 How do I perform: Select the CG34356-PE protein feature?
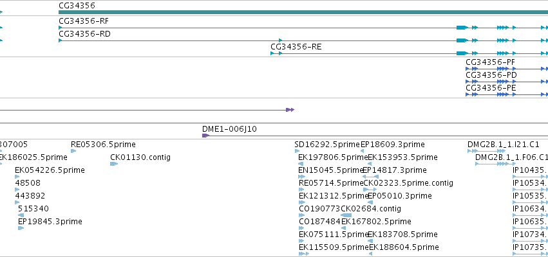coord(507,94)
